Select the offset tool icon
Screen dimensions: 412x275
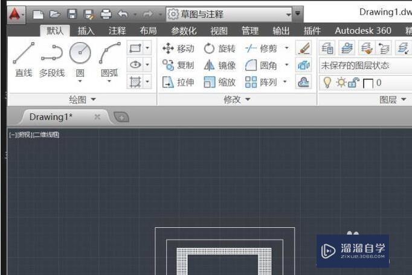click(303, 82)
